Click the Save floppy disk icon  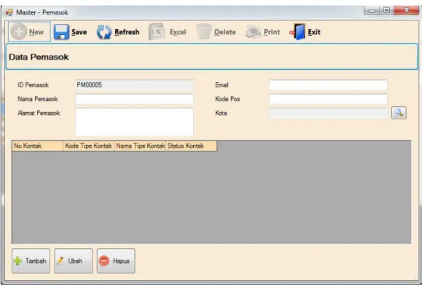(61, 32)
